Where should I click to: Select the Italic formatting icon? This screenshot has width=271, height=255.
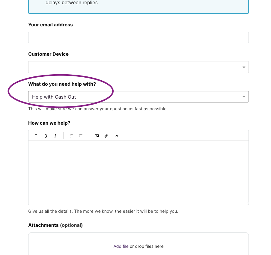55,136
